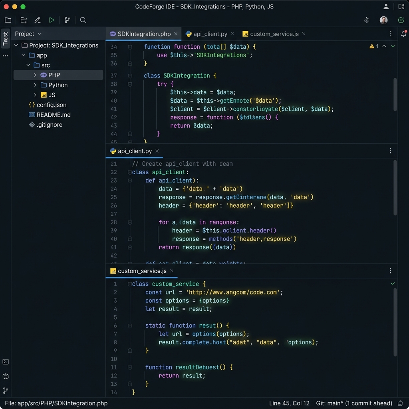This screenshot has width=409, height=409.
Task: Expand the Python folder chevron
Action: point(35,85)
